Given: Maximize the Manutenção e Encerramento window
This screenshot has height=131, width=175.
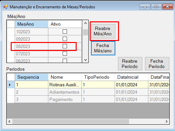Looking at the screenshot, I should coord(156,7).
